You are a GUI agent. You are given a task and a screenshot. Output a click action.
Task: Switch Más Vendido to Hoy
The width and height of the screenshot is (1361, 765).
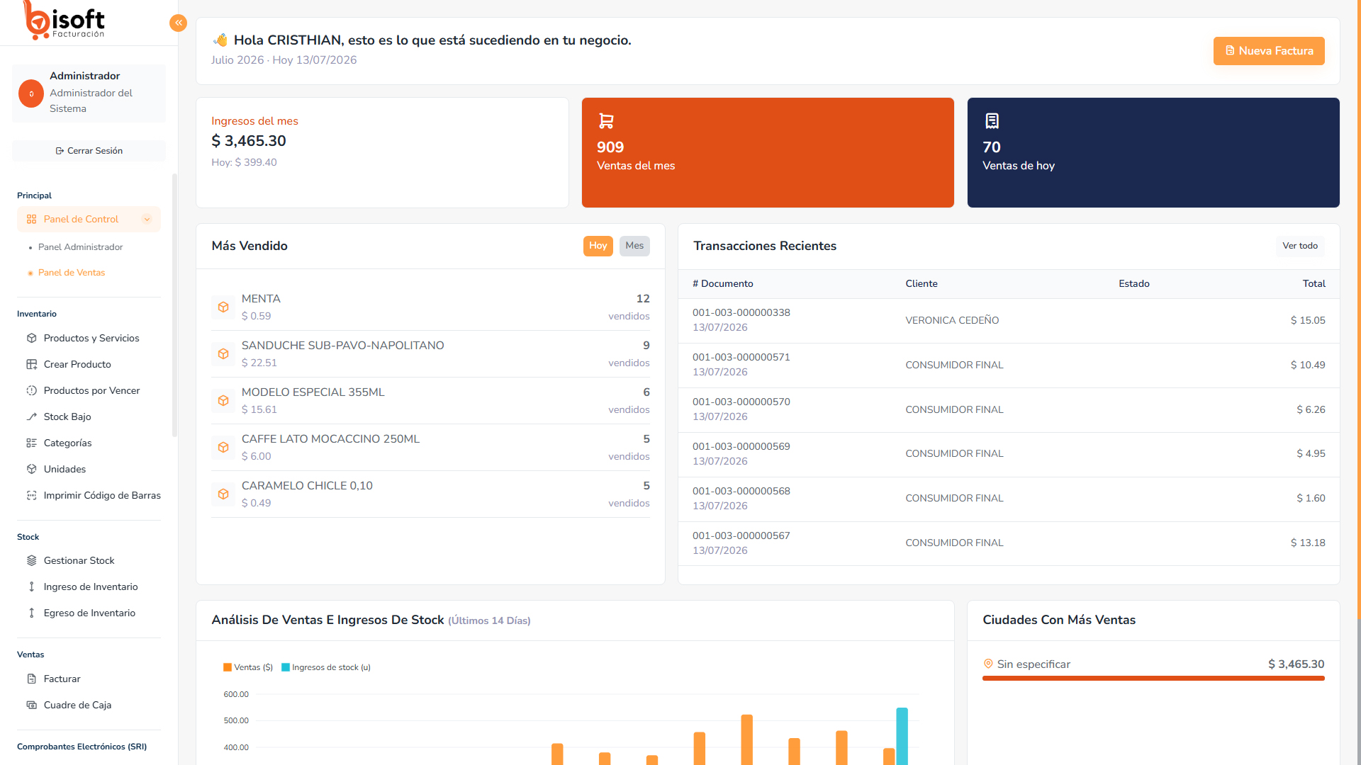pyautogui.click(x=598, y=246)
